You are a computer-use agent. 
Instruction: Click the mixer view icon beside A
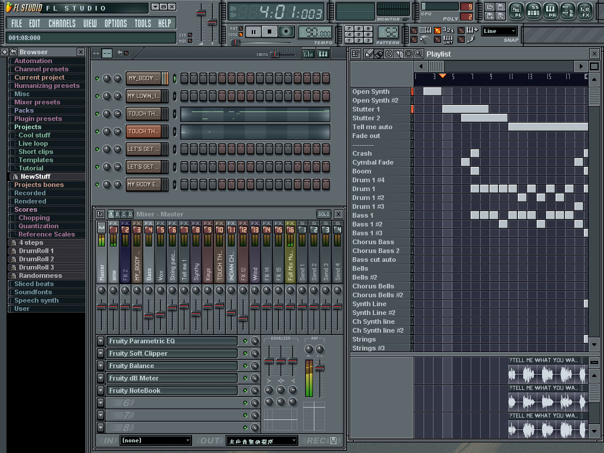coord(100,214)
